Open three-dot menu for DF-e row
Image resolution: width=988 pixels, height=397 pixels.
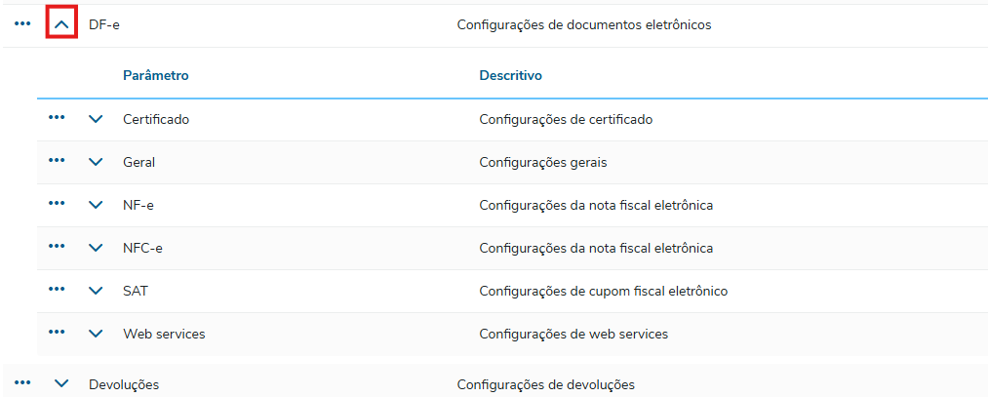22,24
